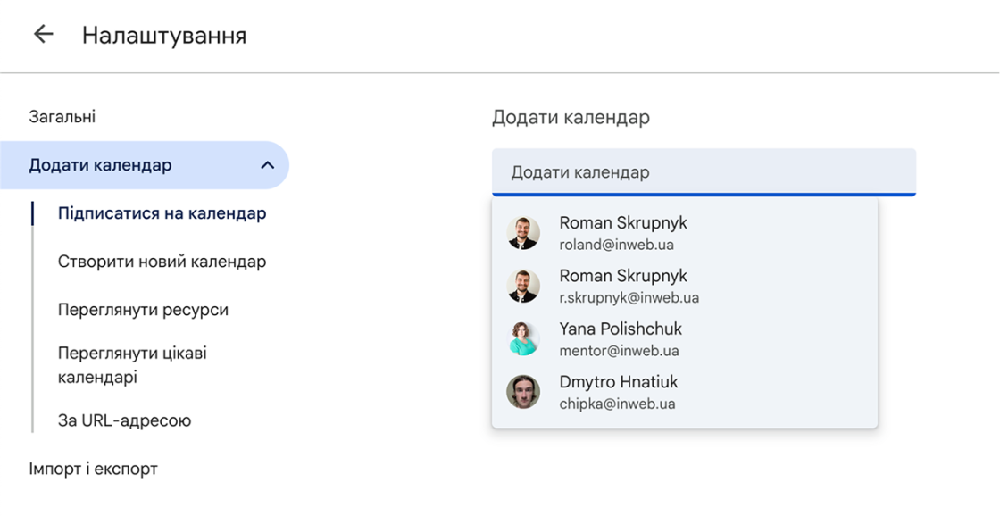The width and height of the screenshot is (1000, 516).
Task: Click avatar of r.skrupnyk@inweb.ua
Action: (x=523, y=286)
